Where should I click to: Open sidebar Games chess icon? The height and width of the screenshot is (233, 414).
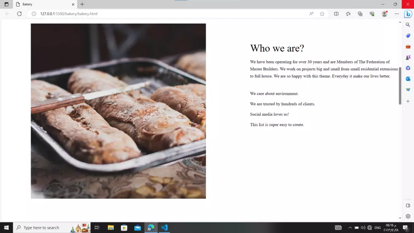(408, 57)
